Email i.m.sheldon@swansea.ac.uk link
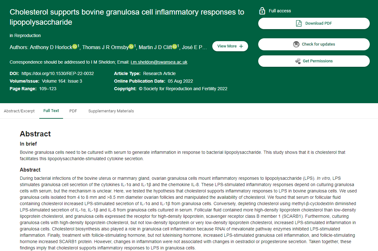 (x=159, y=62)
